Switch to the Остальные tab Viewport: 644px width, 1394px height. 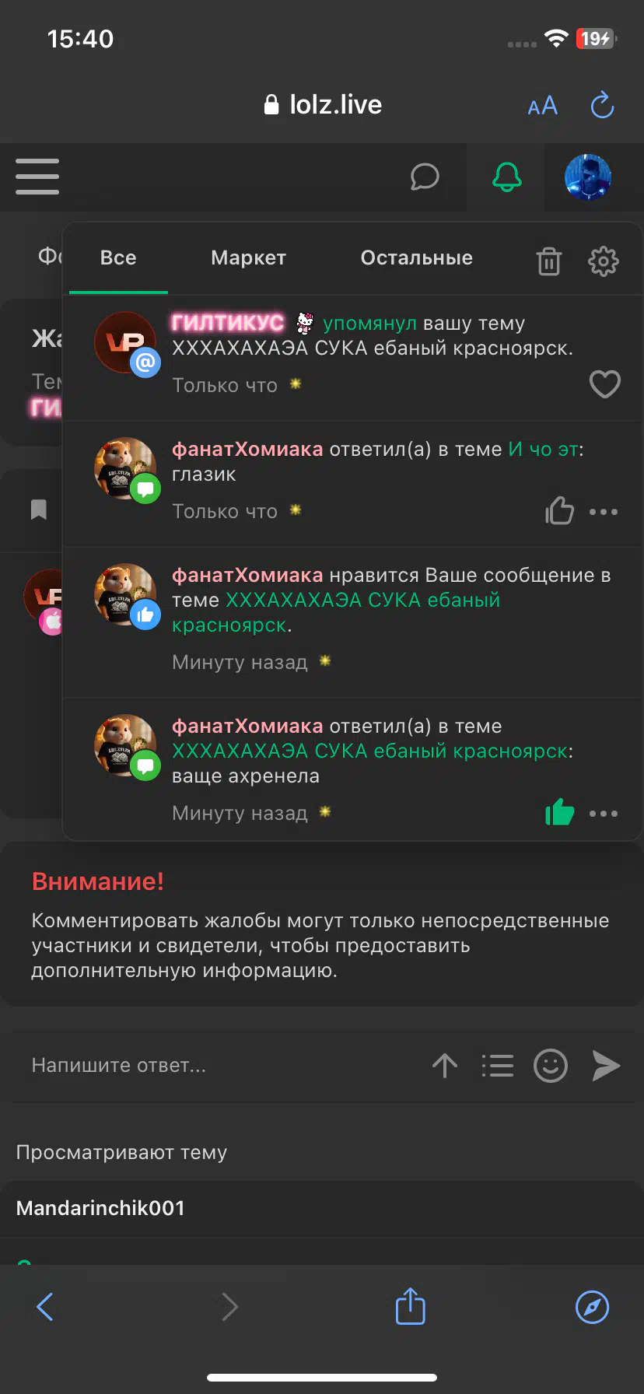417,257
